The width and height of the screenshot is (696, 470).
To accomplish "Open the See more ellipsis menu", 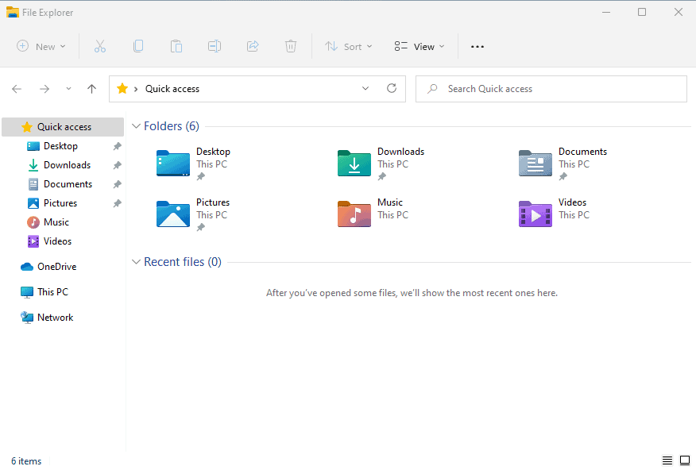I will click(x=477, y=46).
